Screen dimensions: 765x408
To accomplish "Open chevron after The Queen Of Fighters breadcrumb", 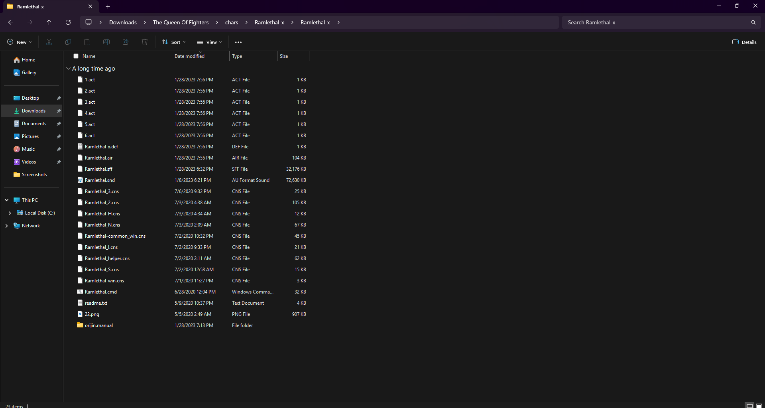I will 217,22.
